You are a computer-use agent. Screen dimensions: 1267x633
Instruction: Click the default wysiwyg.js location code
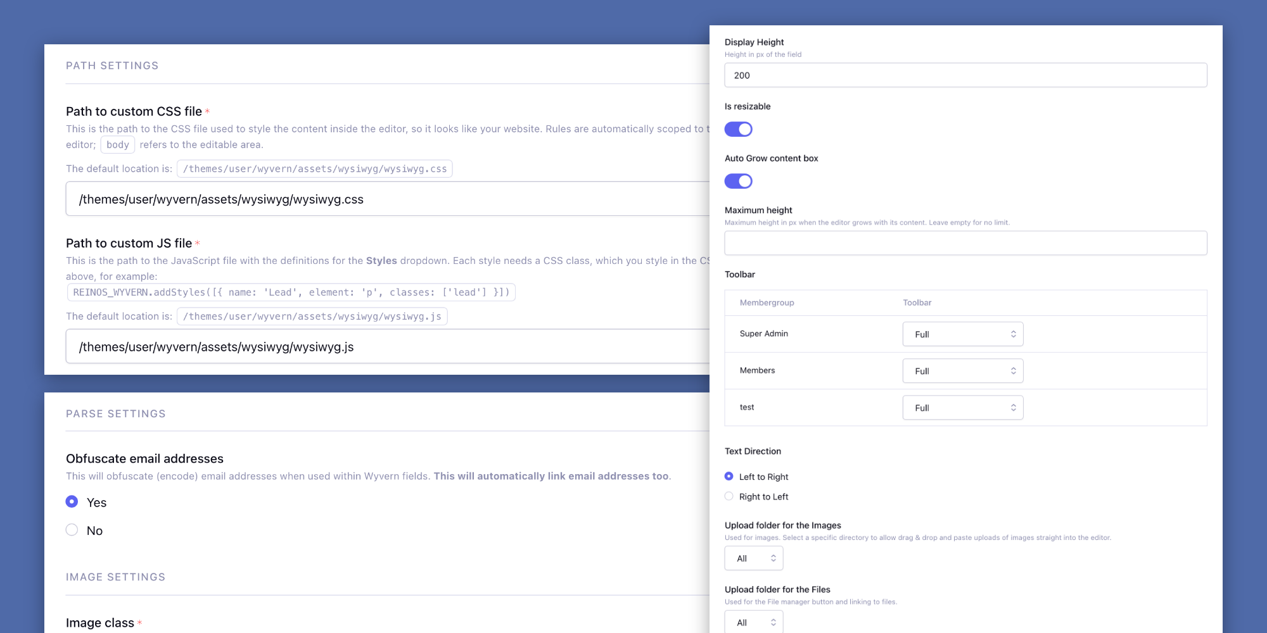click(312, 316)
